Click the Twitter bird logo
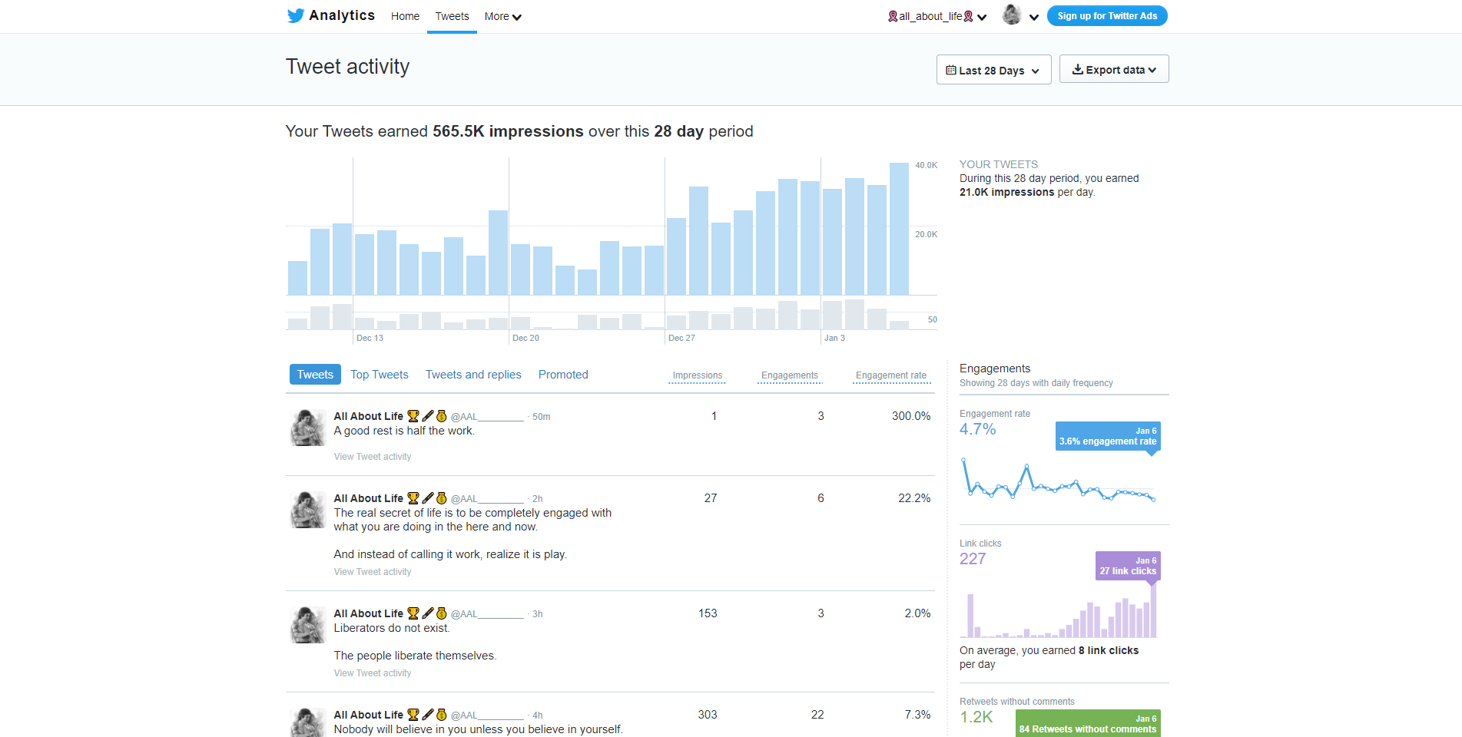 tap(296, 16)
